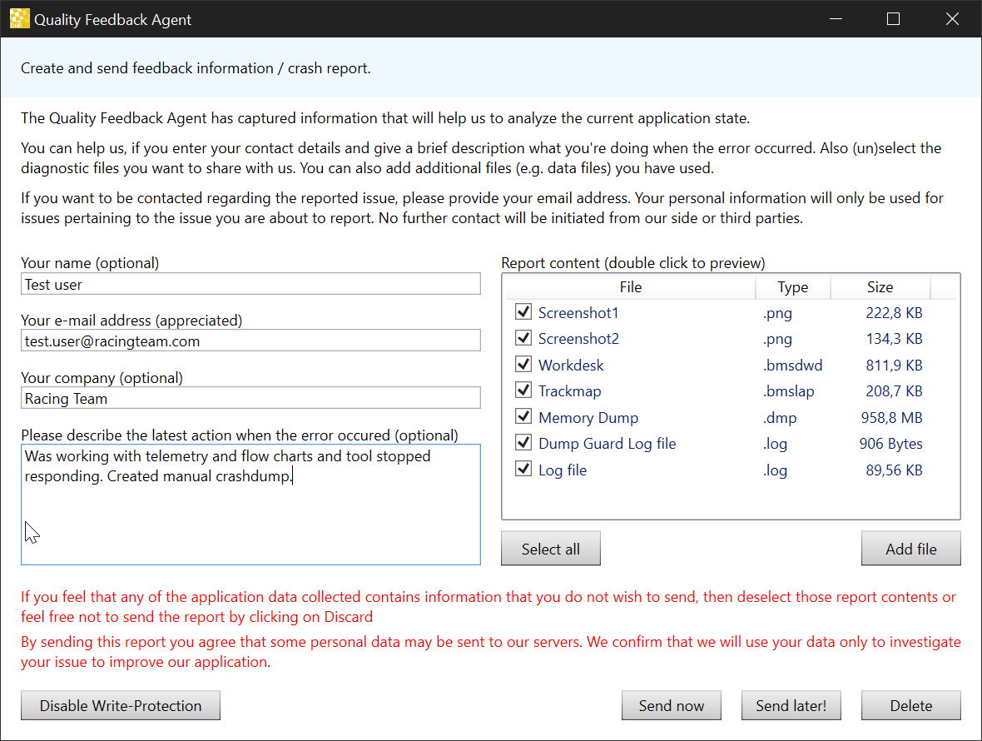Toggle the Trackmap file checkbox

point(523,390)
